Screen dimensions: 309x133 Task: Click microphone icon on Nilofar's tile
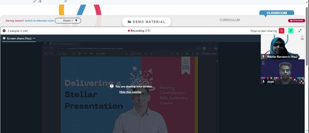click(264, 57)
